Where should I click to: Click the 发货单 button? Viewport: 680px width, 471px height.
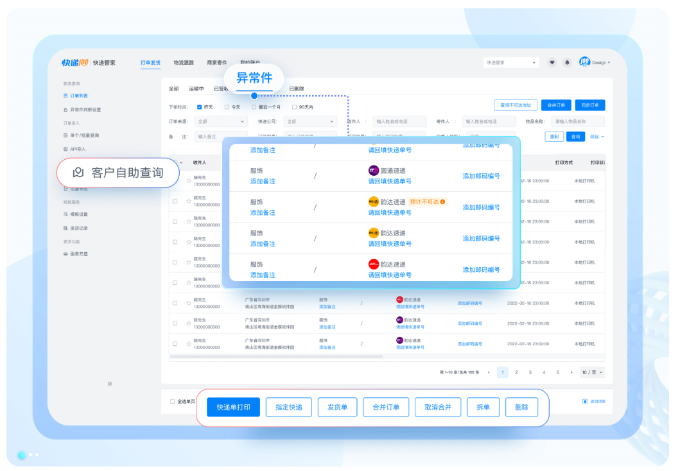pos(337,407)
